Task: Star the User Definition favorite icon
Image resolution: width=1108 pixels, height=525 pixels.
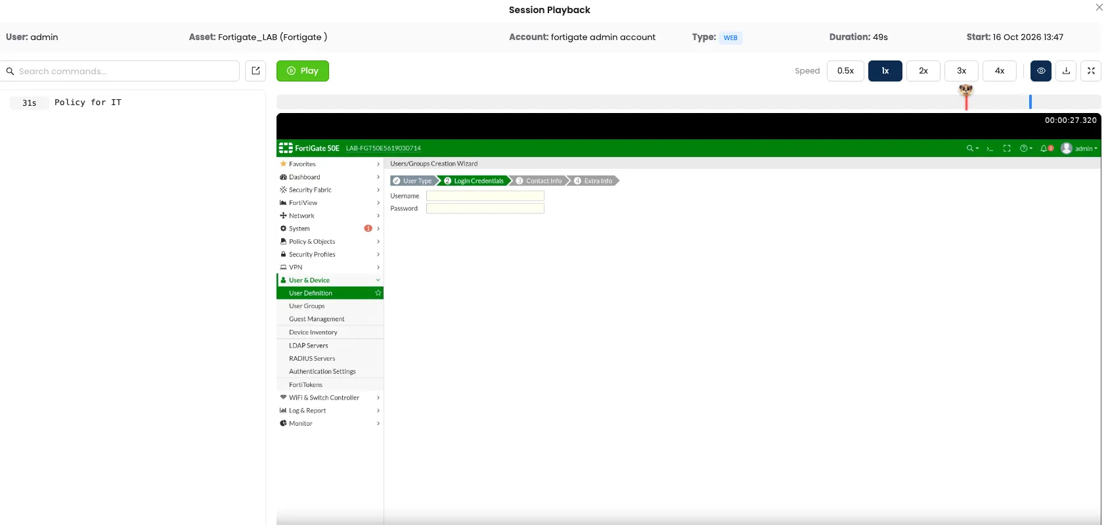Action: 378,293
